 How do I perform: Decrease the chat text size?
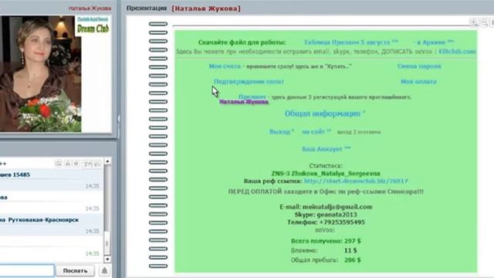96,164
